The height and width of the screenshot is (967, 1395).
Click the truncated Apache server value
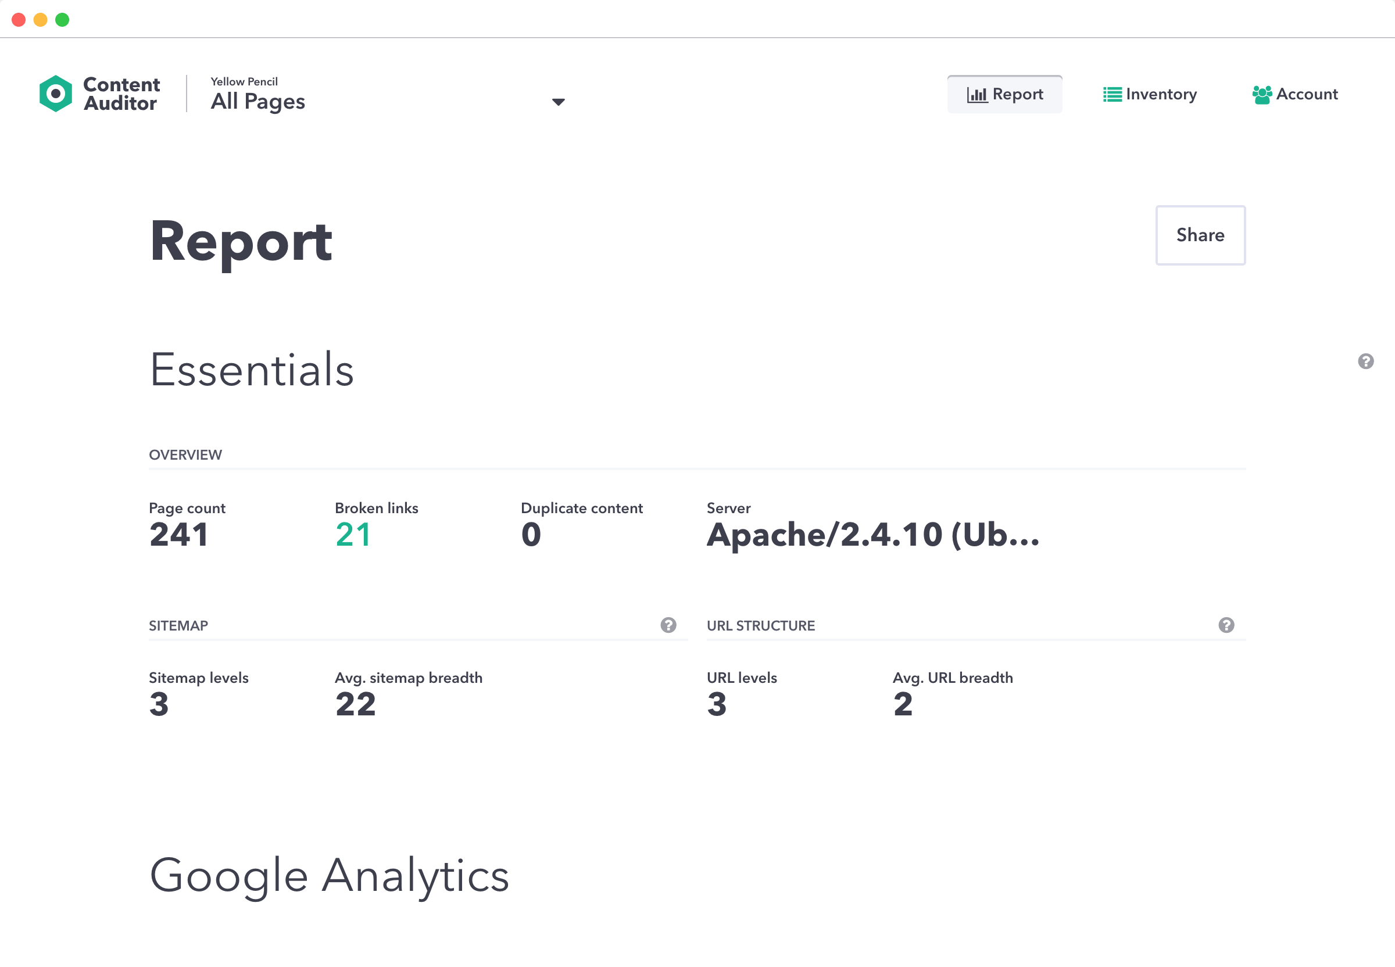[872, 535]
